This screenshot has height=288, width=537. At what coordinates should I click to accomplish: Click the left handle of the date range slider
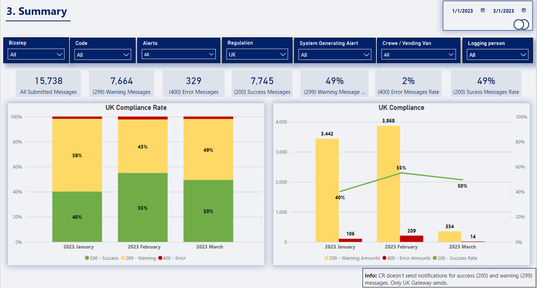pyautogui.click(x=519, y=24)
